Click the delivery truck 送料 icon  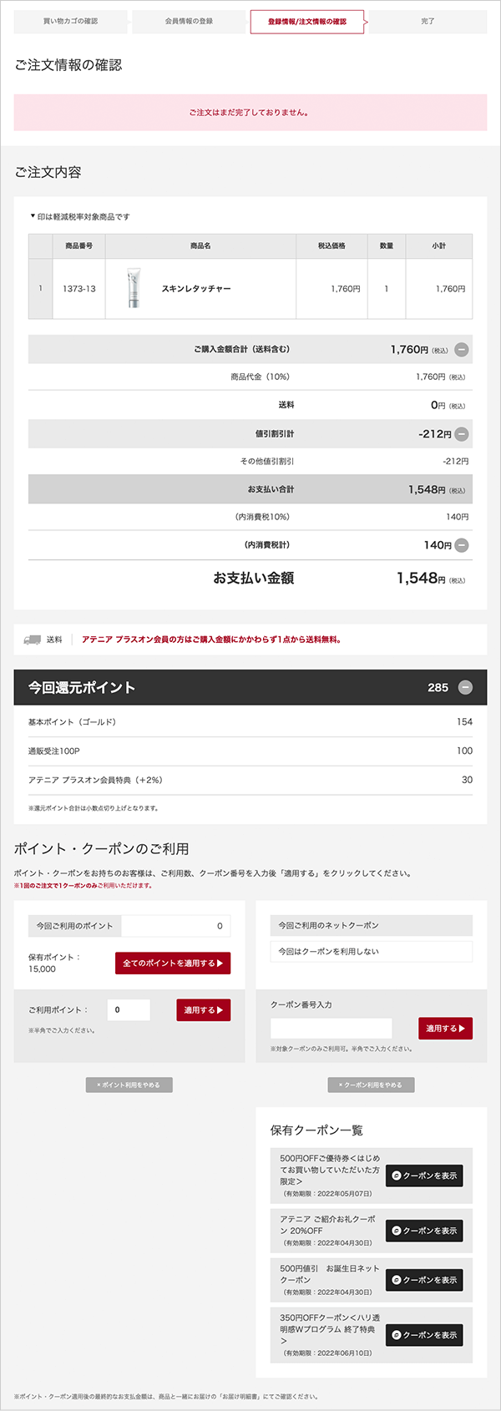click(x=33, y=640)
